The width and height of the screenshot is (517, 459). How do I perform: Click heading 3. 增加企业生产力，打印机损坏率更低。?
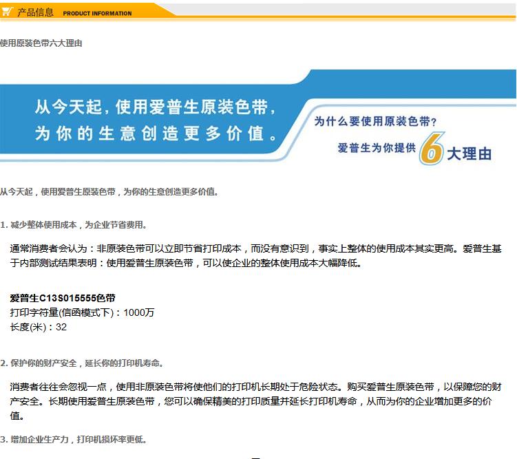73,439
